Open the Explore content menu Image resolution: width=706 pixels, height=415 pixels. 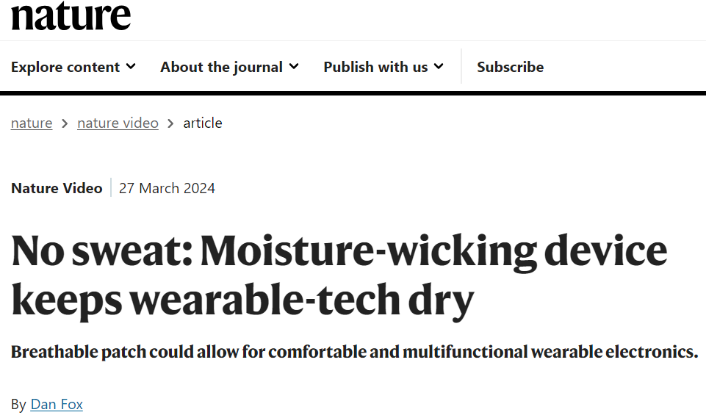coord(73,67)
